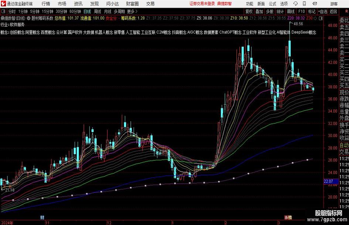Switch to the 30分钟 period
The width and height of the screenshot is (349, 225).
[x=61, y=11]
